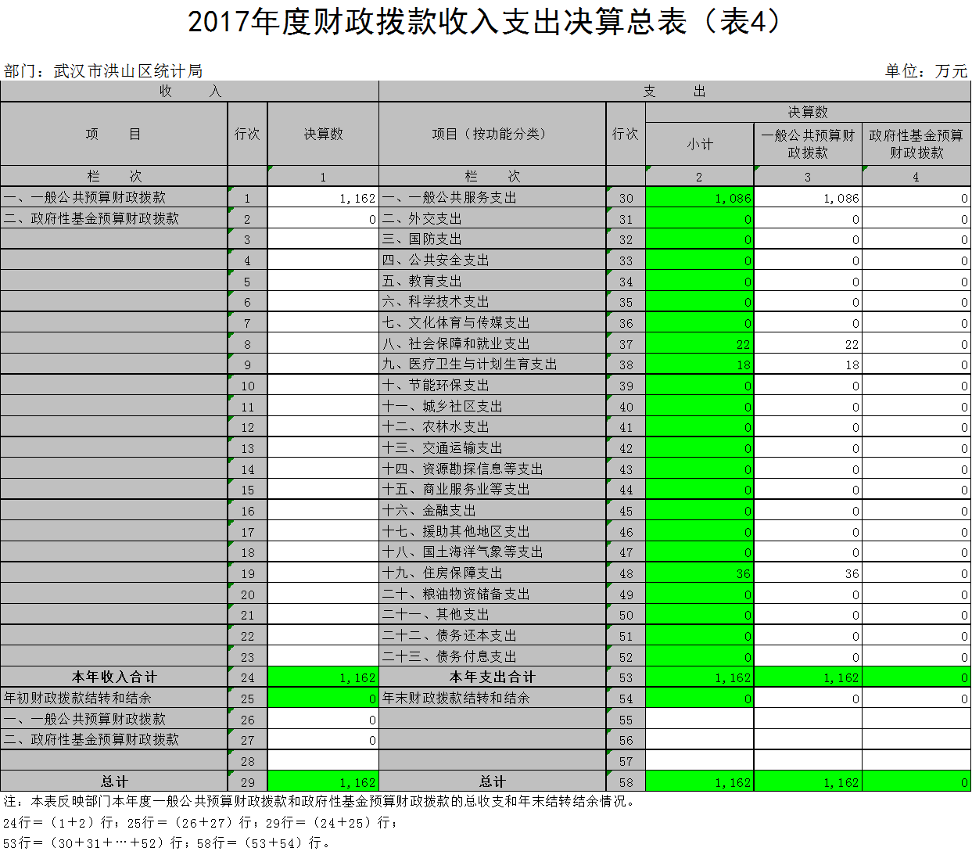
Task: Select the 收入 section header
Action: coord(188,90)
